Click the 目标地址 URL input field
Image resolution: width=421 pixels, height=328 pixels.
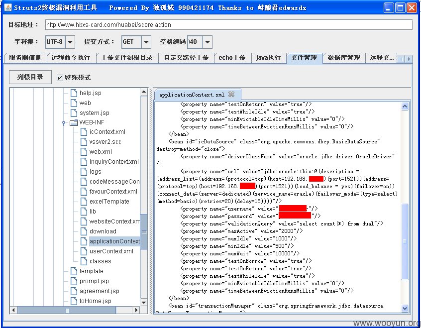point(229,25)
